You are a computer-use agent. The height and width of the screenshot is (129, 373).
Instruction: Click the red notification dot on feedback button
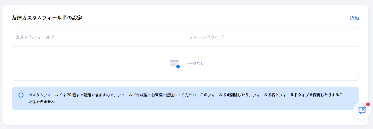tap(368, 104)
